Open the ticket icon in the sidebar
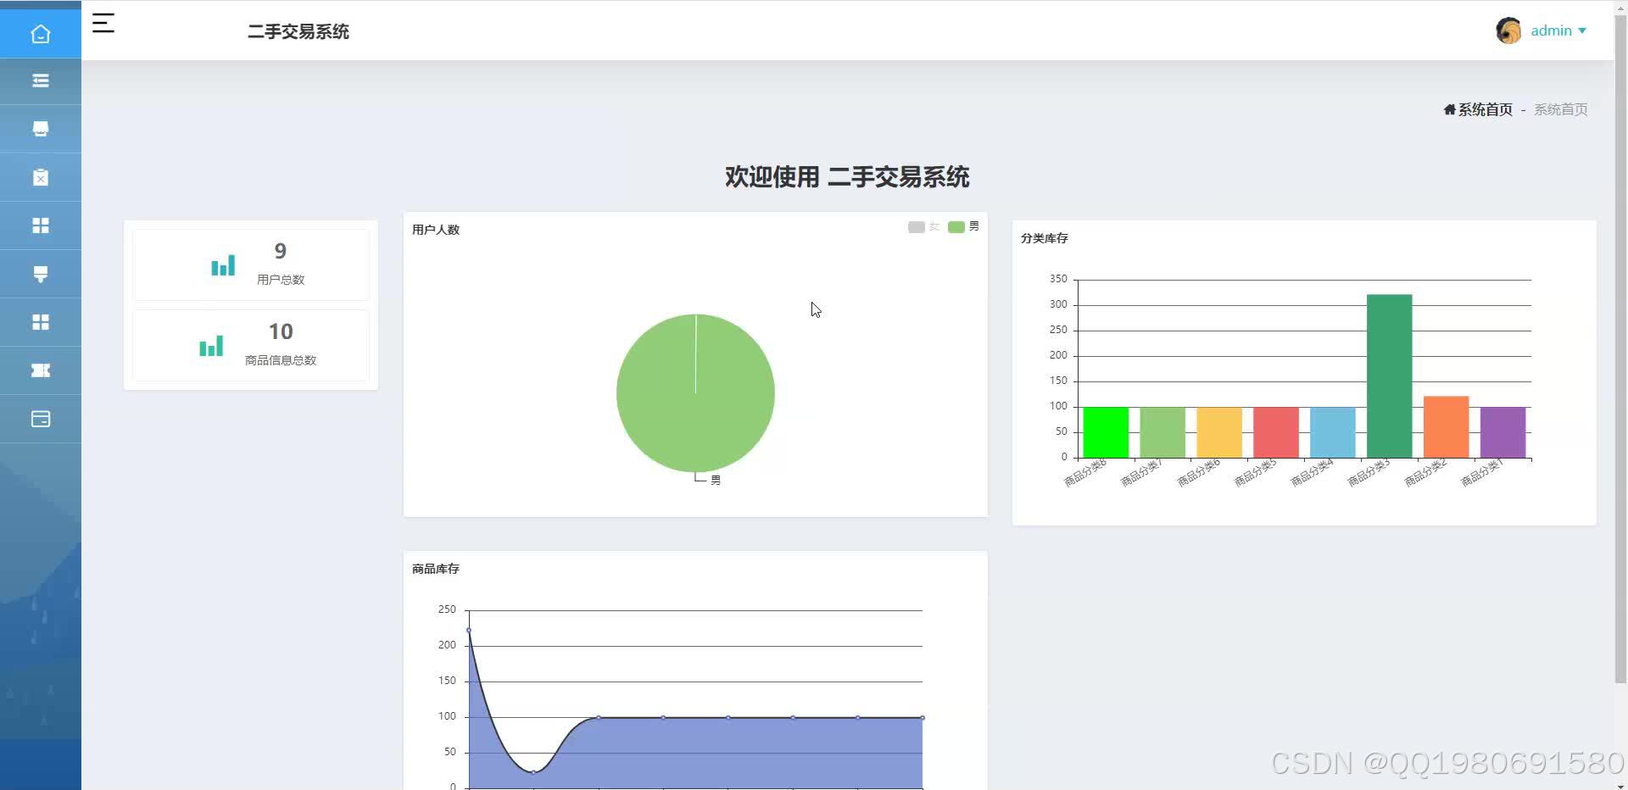Viewport: 1628px width, 790px height. point(40,370)
